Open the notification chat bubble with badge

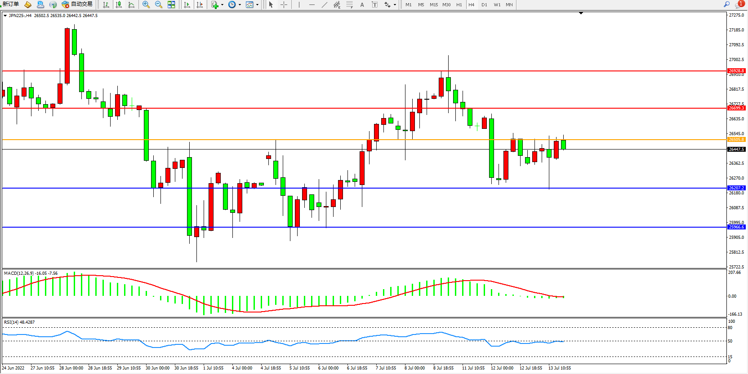(x=739, y=4)
